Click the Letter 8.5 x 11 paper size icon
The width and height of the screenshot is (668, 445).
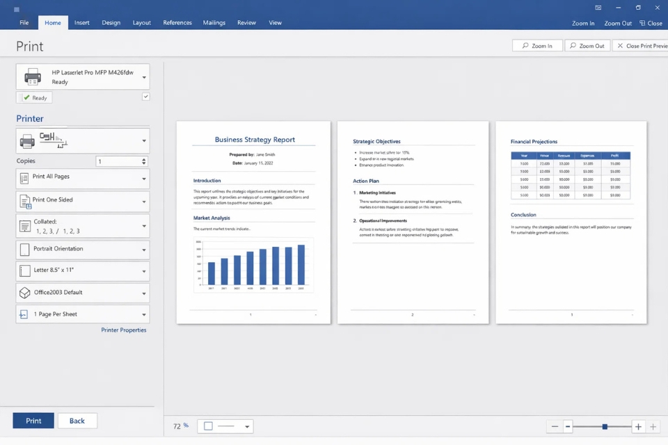25,271
